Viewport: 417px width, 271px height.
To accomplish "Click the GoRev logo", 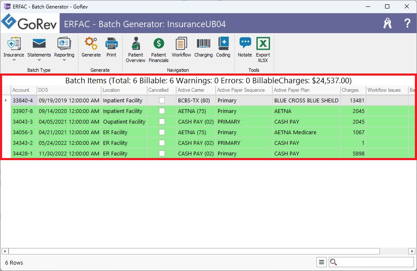I will point(29,22).
